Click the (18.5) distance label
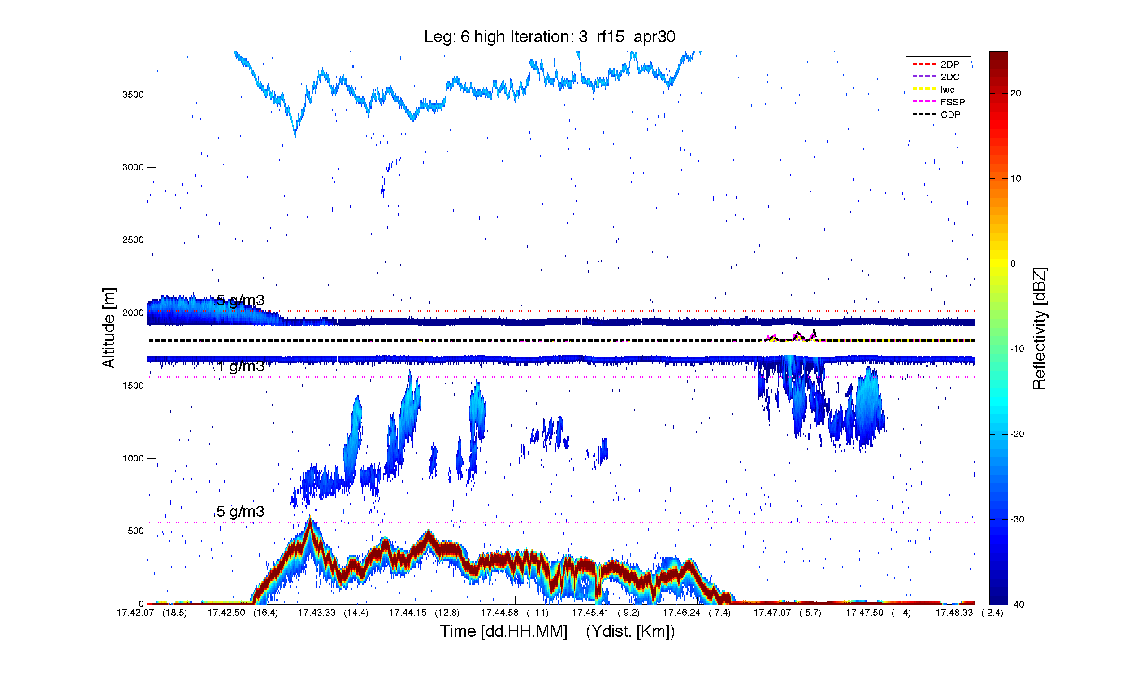Screen dimensions: 1131x679 (x=175, y=613)
